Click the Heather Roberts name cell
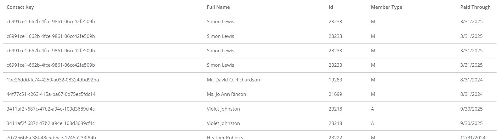 coord(225,137)
